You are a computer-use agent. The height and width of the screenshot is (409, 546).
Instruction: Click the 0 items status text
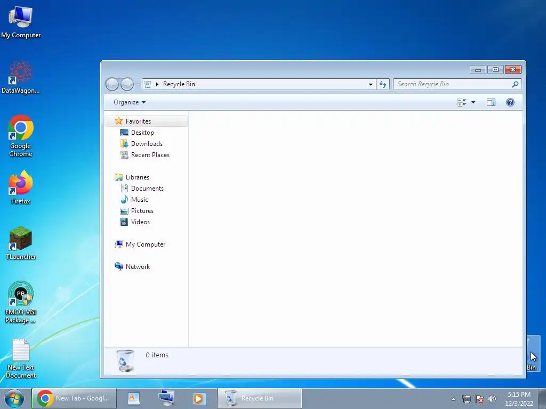tap(157, 355)
